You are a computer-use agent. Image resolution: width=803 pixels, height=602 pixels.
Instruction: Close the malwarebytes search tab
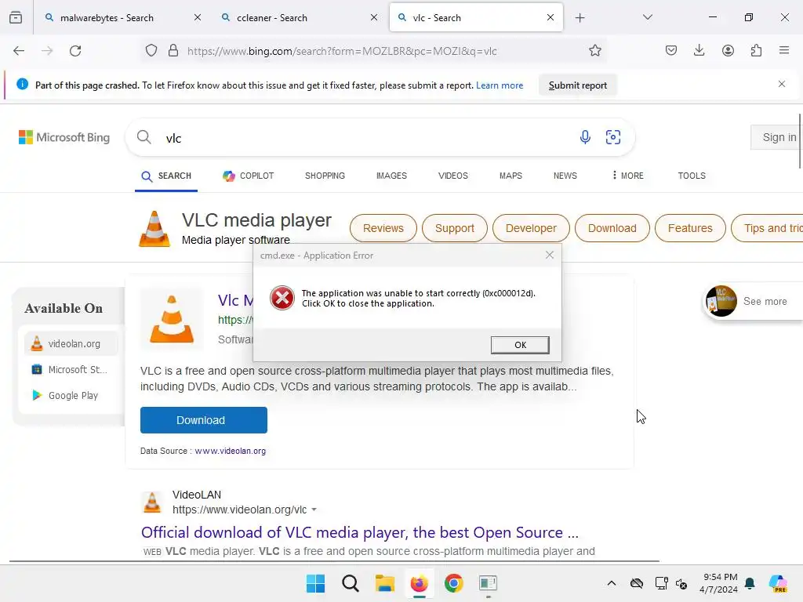coord(198,17)
